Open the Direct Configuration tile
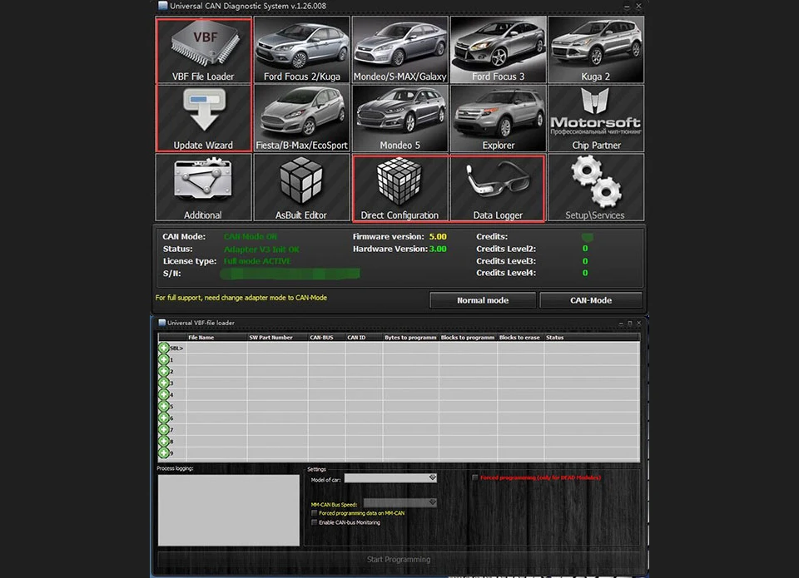The image size is (799, 578). 400,189
